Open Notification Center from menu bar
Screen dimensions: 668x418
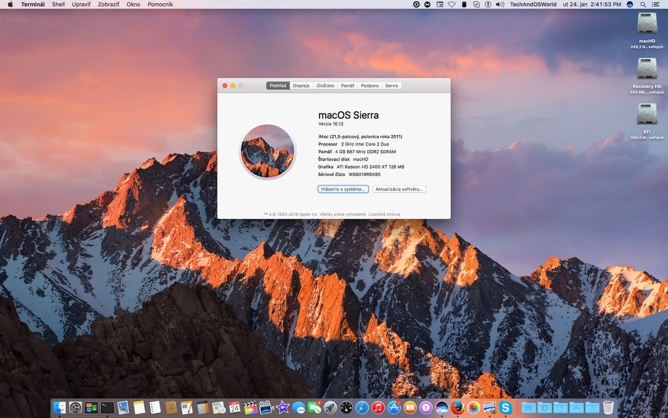pos(656,5)
